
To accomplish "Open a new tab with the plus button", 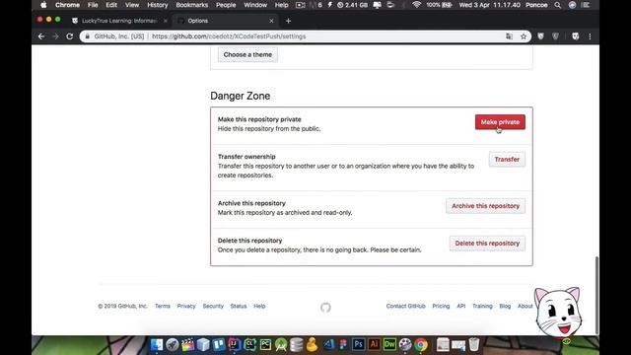I will 288,21.
